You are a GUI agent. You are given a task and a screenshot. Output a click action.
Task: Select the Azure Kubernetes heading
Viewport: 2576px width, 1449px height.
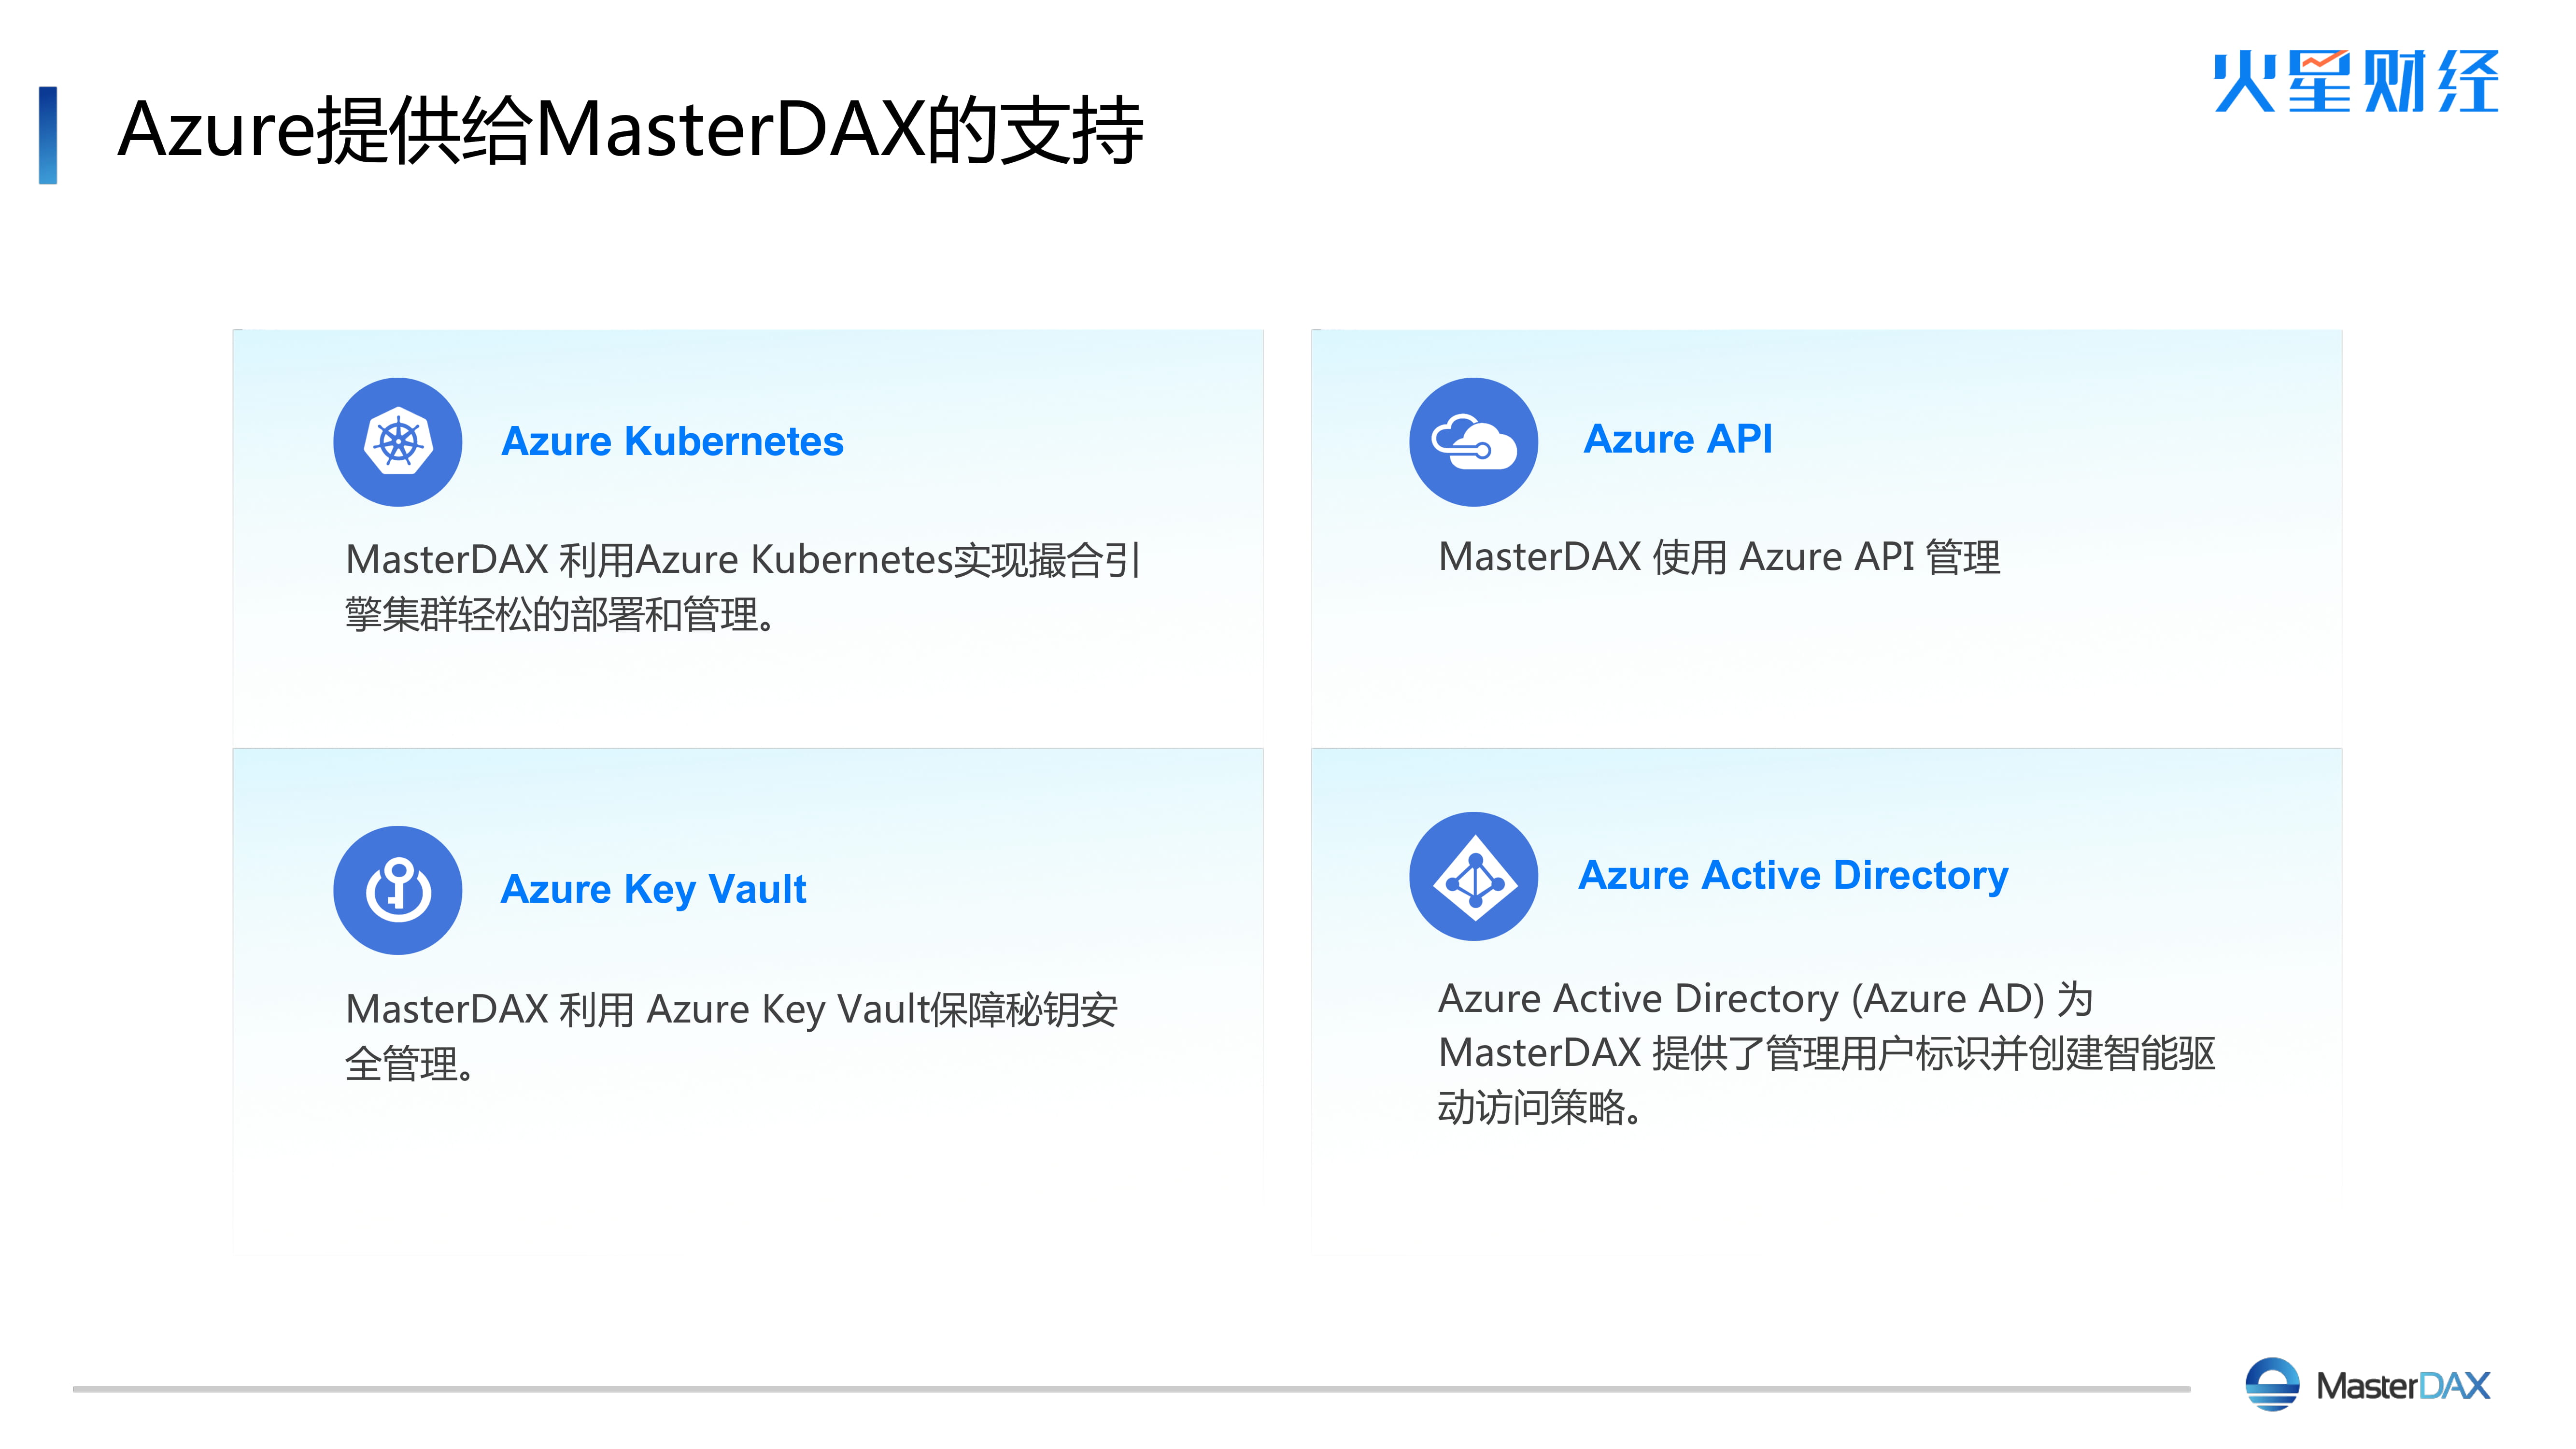coord(672,441)
